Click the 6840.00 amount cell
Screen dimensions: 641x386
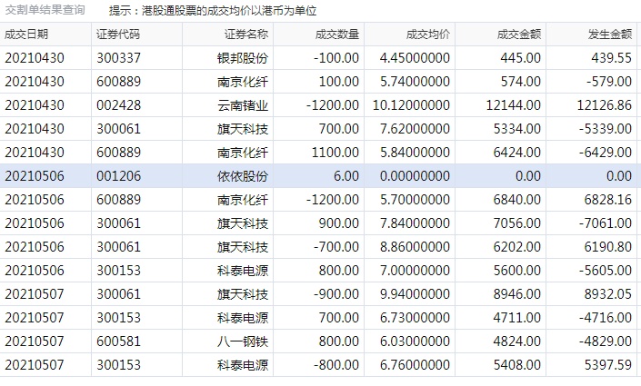click(x=517, y=200)
